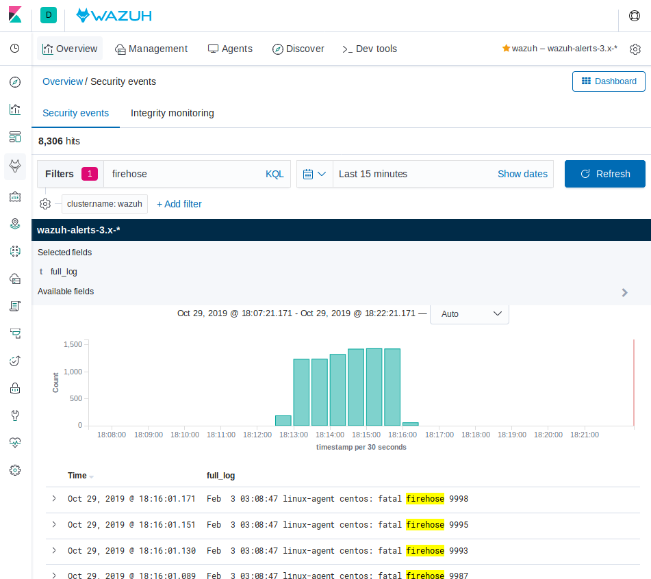This screenshot has height=579, width=651.
Task: Click the Wazuh logo
Action: [x=114, y=15]
